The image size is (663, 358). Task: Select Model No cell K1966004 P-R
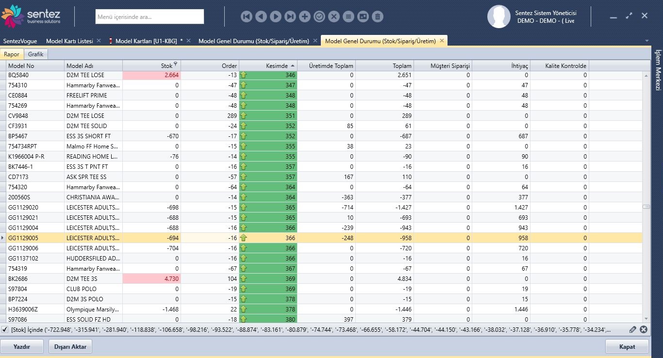[x=35, y=157]
